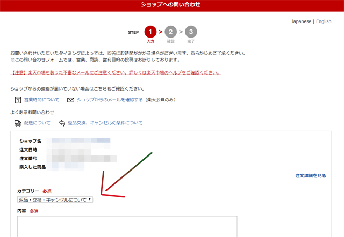Click the 注文日時 label

click(x=28, y=150)
